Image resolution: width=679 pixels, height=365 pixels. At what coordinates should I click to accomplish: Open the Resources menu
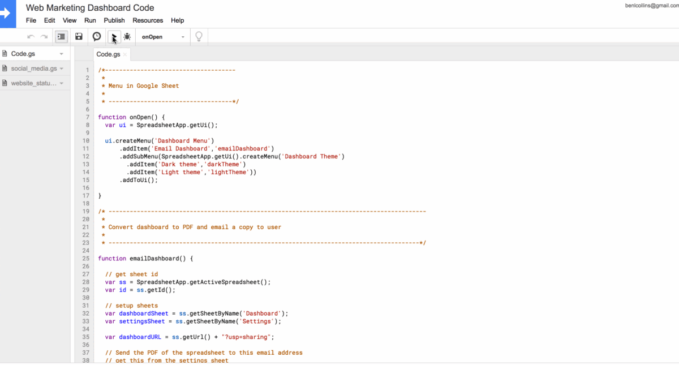click(x=148, y=20)
